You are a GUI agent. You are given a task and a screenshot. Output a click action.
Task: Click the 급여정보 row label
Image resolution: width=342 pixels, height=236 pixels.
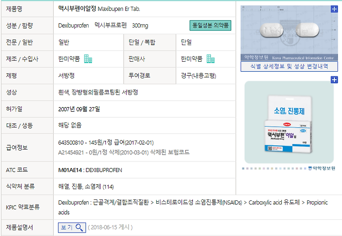17,148
